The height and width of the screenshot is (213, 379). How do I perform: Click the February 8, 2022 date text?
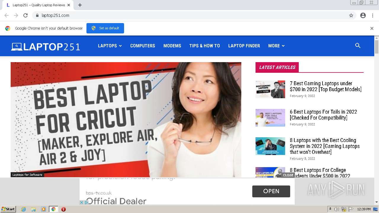[302, 159]
